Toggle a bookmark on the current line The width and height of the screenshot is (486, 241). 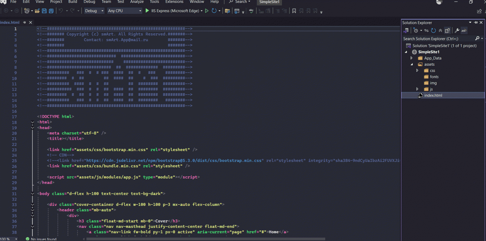(294, 10)
